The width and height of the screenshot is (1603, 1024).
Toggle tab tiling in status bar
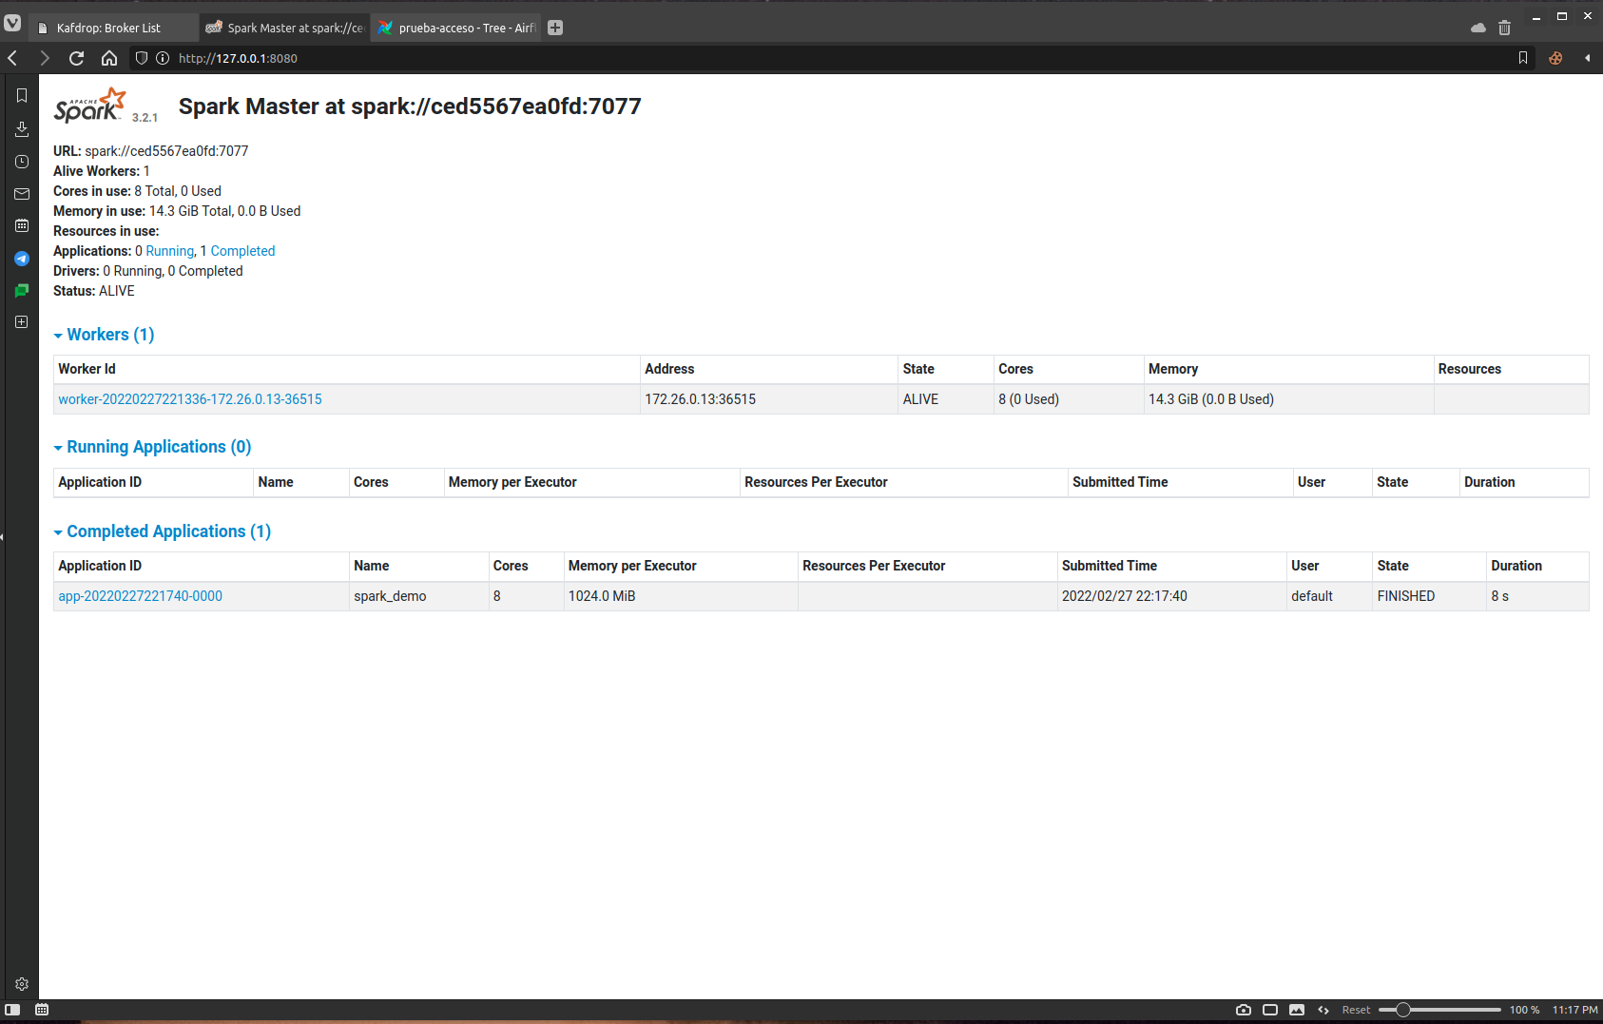1270,1010
